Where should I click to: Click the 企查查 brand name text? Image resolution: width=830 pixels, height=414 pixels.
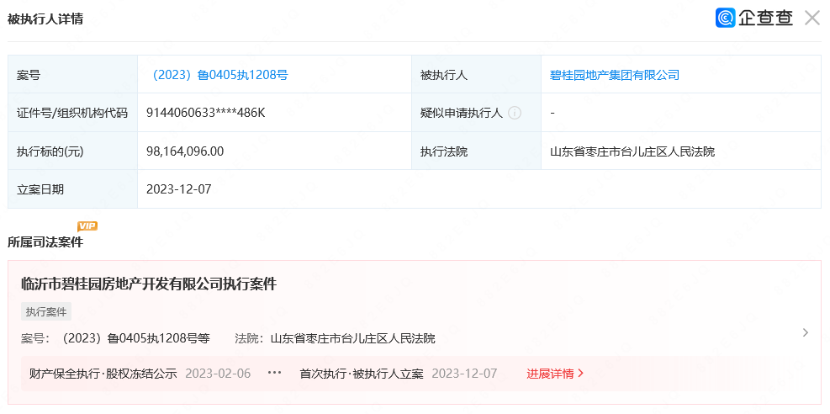pos(766,18)
